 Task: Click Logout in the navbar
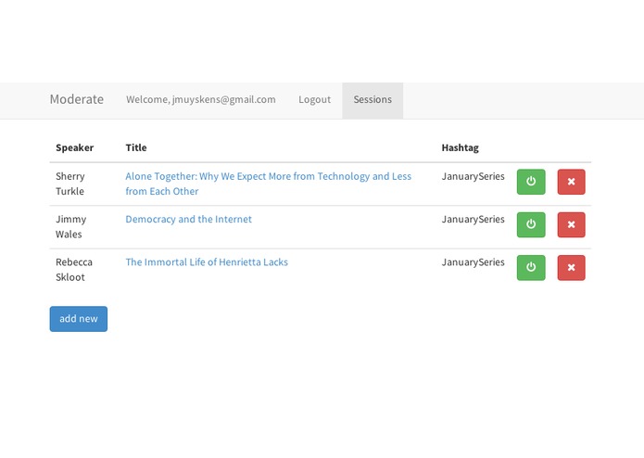(x=315, y=100)
